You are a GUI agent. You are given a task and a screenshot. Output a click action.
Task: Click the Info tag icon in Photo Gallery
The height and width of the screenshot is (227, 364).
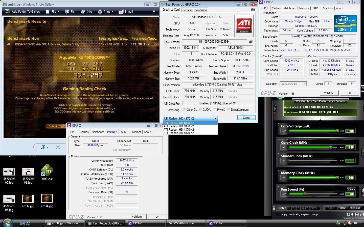(x=83, y=11)
